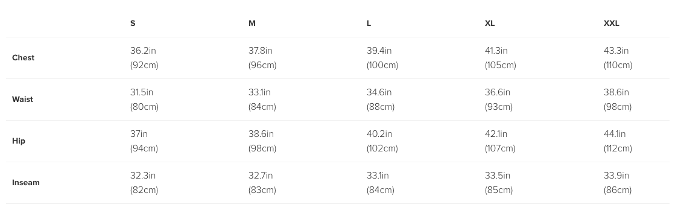Click the Waist row label
Image resolution: width=681 pixels, height=222 pixels.
[x=22, y=100]
